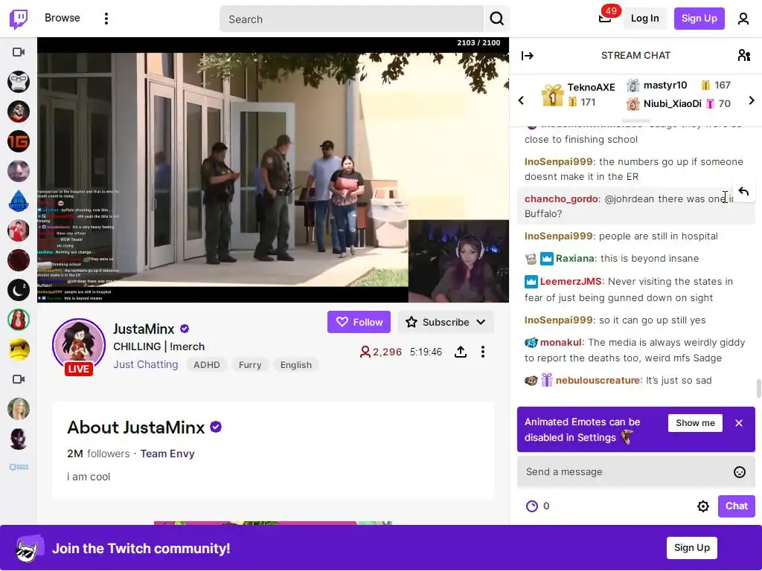
Task: Click username InoSenpai999 on hospital message
Action: pos(558,236)
